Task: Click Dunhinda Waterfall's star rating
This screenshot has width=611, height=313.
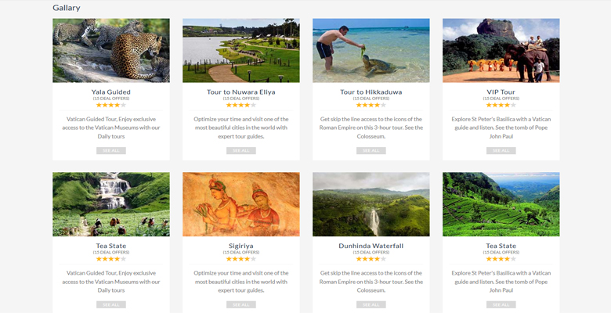Action: point(371,259)
